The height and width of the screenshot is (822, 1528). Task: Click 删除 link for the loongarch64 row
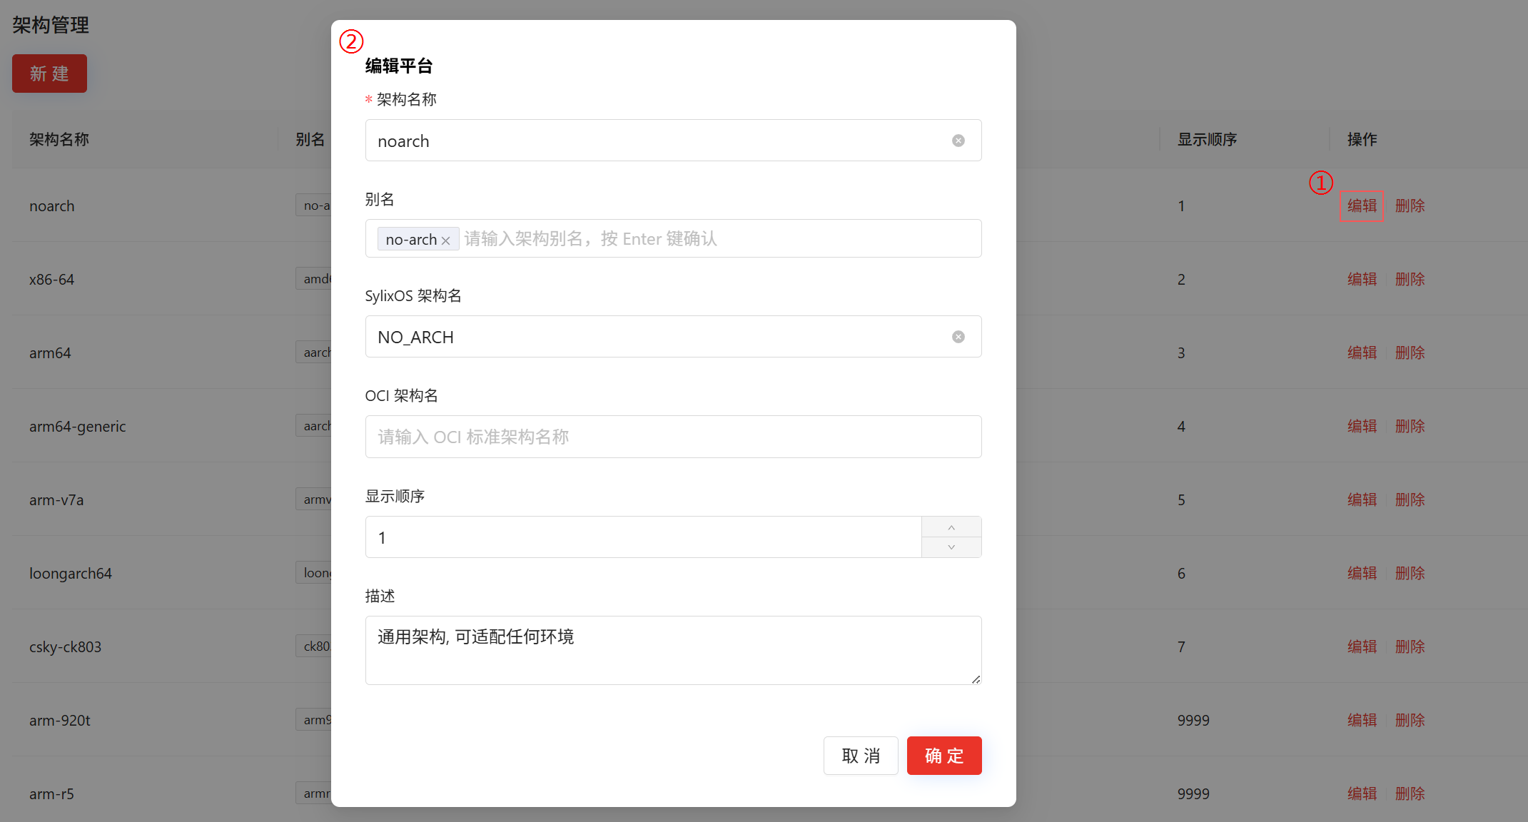click(1410, 574)
